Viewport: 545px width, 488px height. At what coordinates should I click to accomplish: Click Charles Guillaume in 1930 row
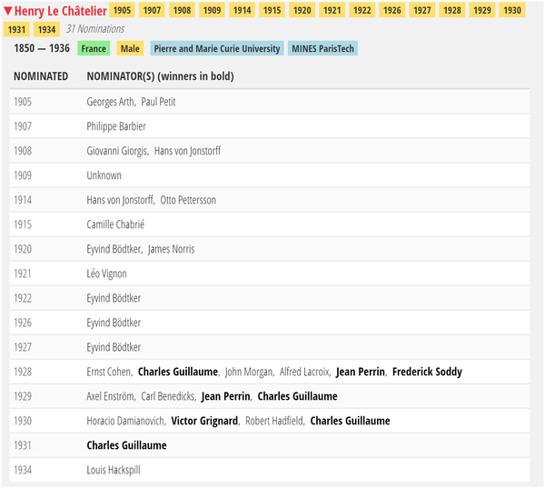tap(350, 421)
